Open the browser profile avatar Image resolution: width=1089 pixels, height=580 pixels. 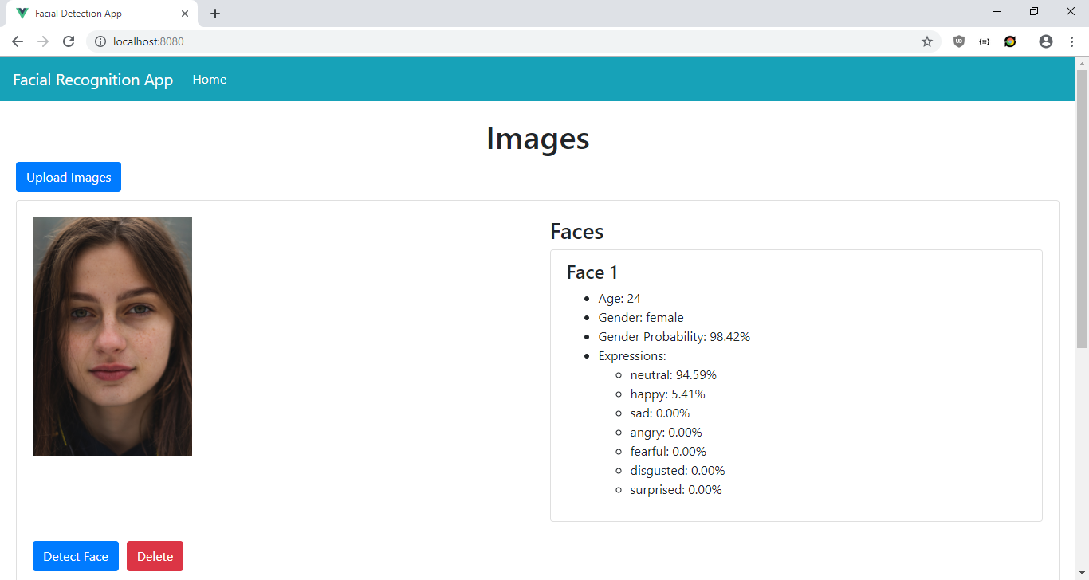(1045, 41)
